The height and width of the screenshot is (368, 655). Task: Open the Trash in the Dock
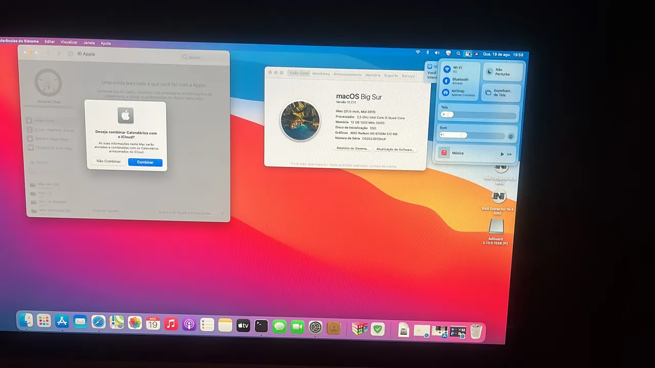click(476, 332)
